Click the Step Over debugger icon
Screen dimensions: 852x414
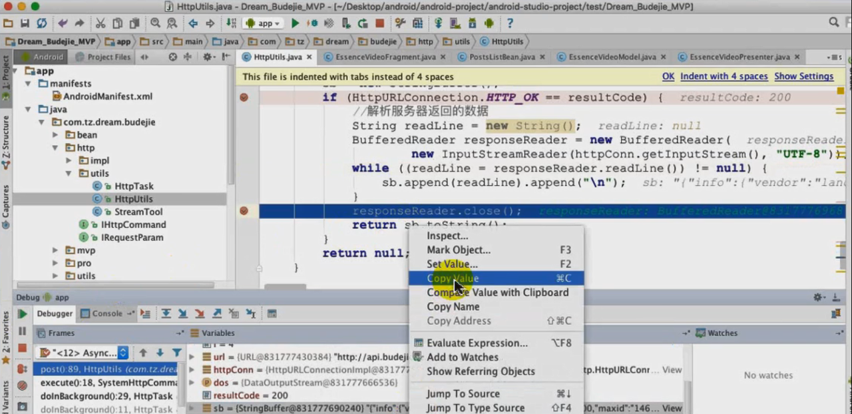pos(165,313)
